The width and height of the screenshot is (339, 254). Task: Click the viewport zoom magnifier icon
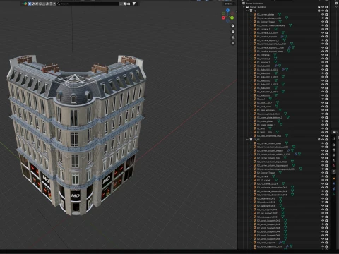coord(233,26)
